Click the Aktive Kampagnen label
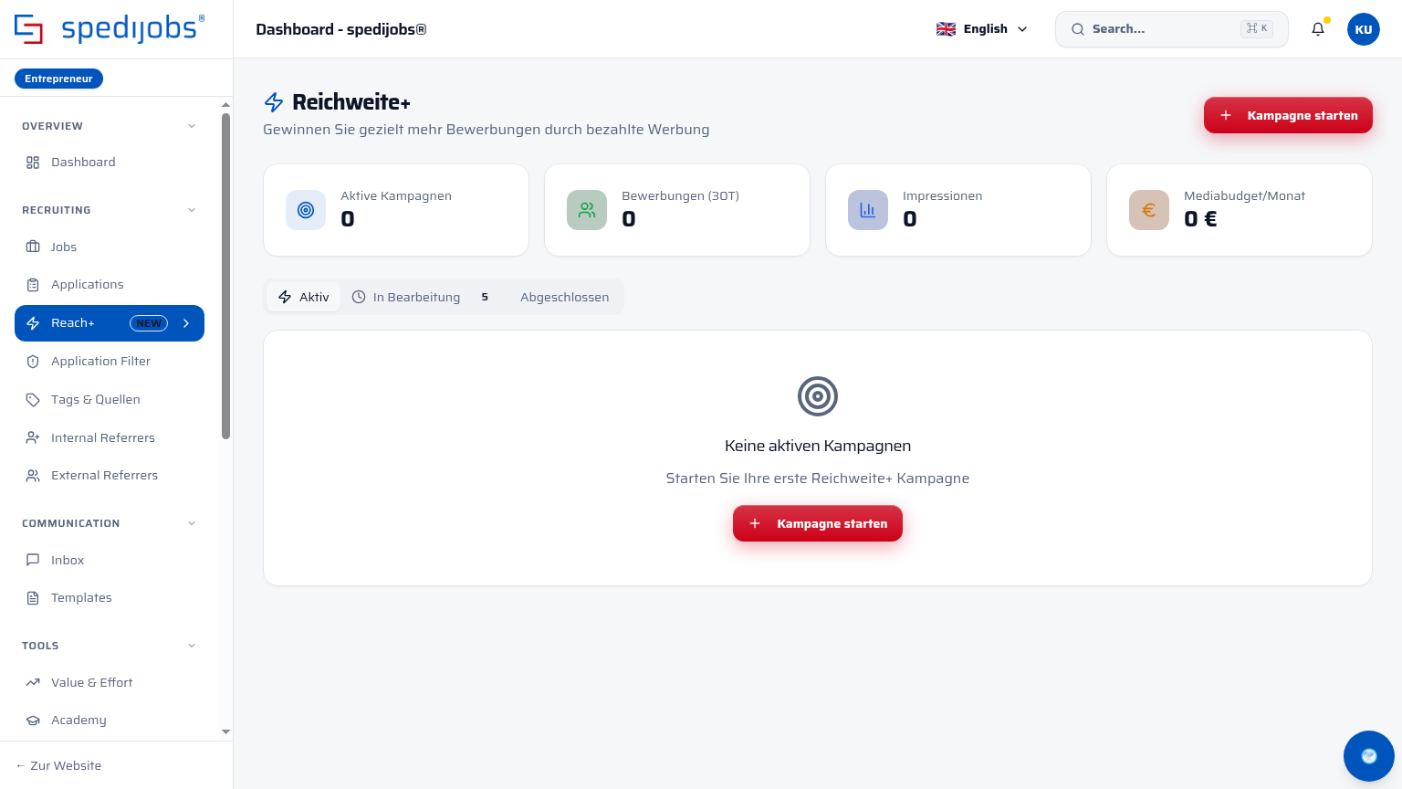The image size is (1402, 789). tap(396, 196)
